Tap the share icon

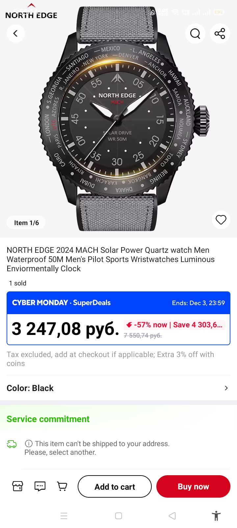(x=220, y=33)
